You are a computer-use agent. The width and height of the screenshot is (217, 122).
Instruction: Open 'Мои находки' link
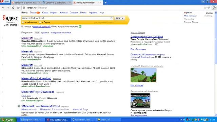click(190, 16)
